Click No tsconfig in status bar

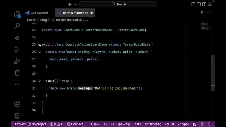pos(153,124)
